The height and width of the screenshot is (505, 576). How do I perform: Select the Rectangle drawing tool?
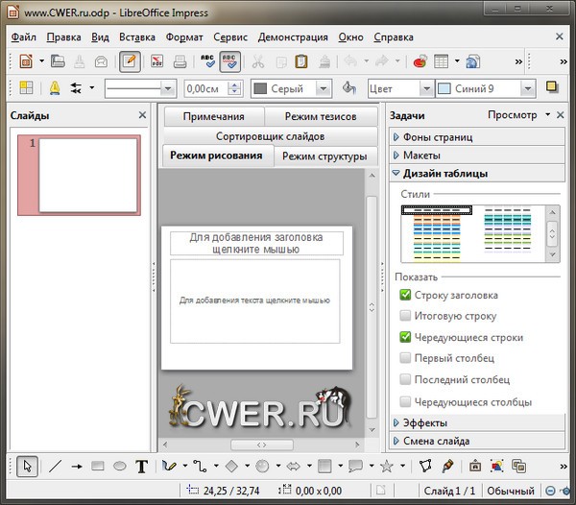97,467
